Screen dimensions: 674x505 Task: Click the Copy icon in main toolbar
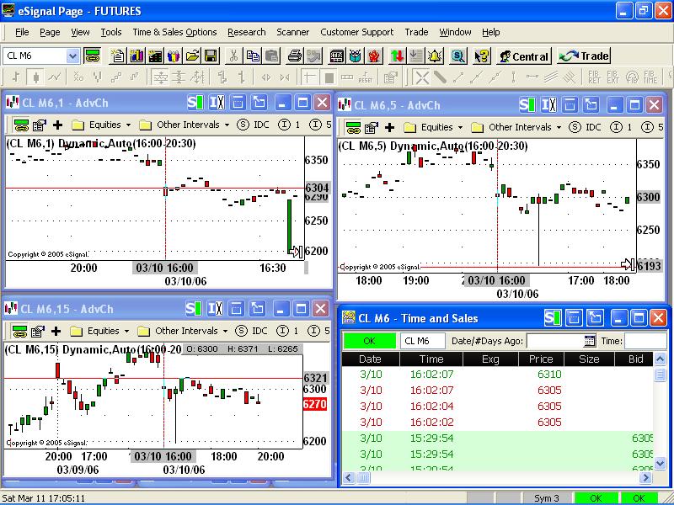click(x=253, y=56)
